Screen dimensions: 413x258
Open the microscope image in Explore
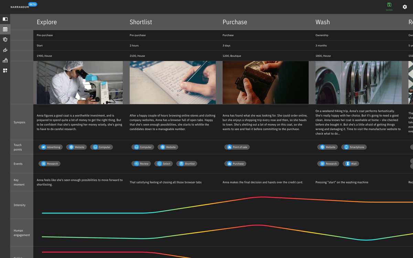[80, 83]
